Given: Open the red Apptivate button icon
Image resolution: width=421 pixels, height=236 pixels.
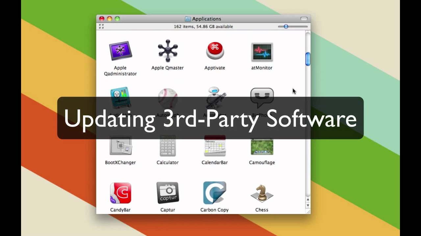Looking at the screenshot, I should click(215, 51).
